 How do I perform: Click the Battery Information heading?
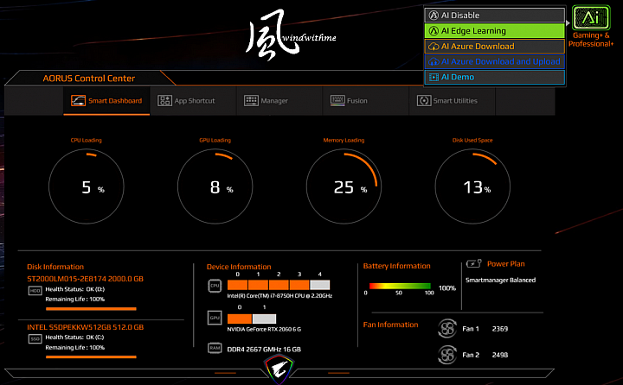(x=396, y=266)
